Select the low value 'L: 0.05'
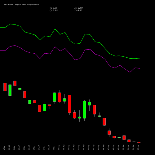Screen dimensions: 155x155 pos(78,11)
